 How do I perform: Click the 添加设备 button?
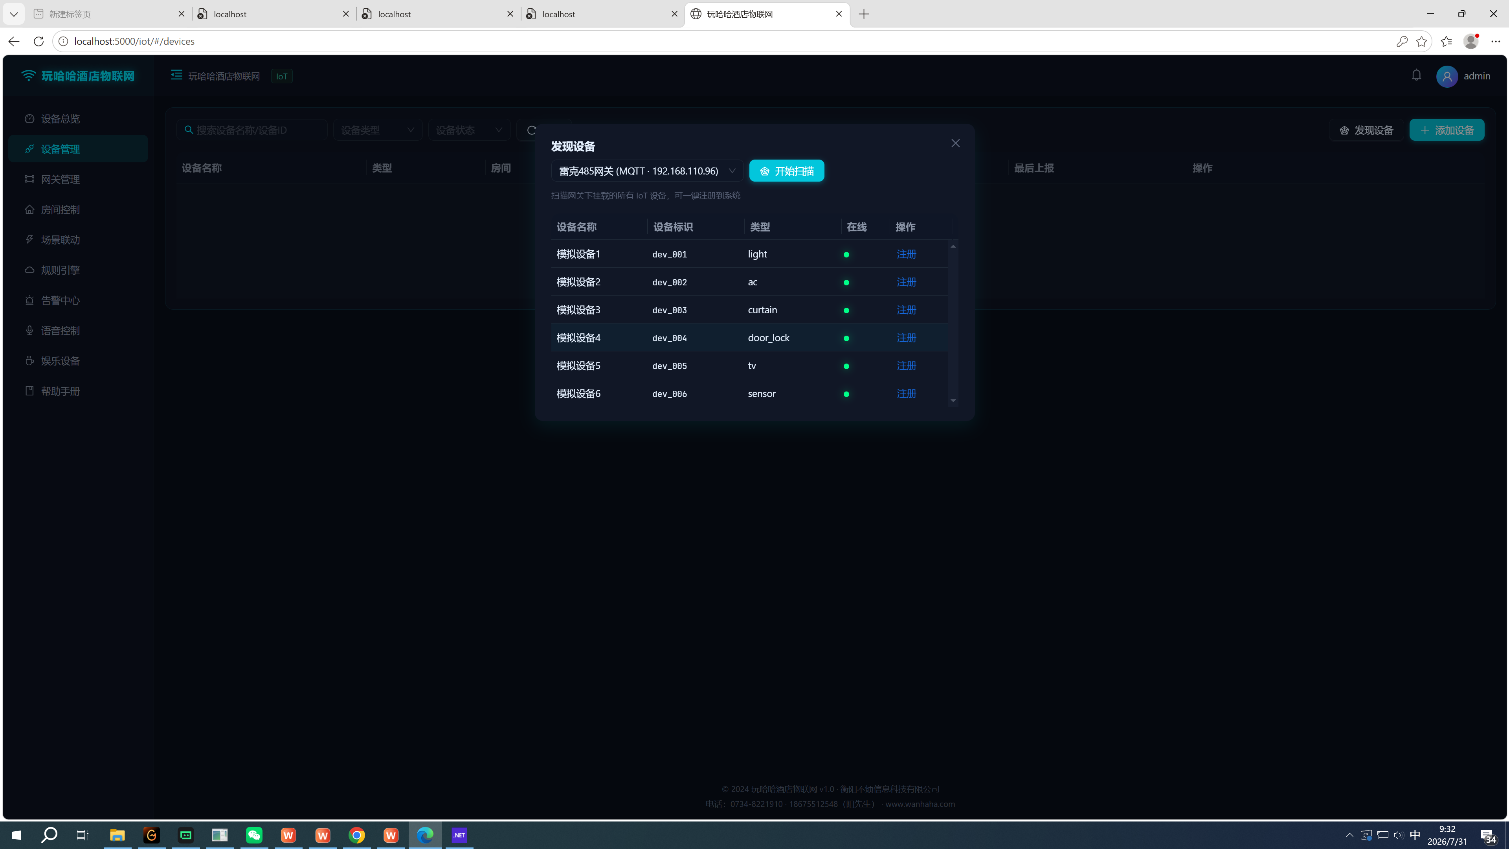click(1446, 130)
